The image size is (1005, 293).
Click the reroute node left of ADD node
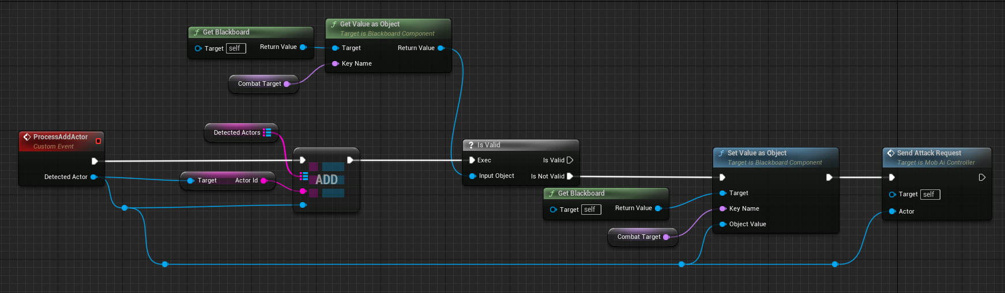125,208
